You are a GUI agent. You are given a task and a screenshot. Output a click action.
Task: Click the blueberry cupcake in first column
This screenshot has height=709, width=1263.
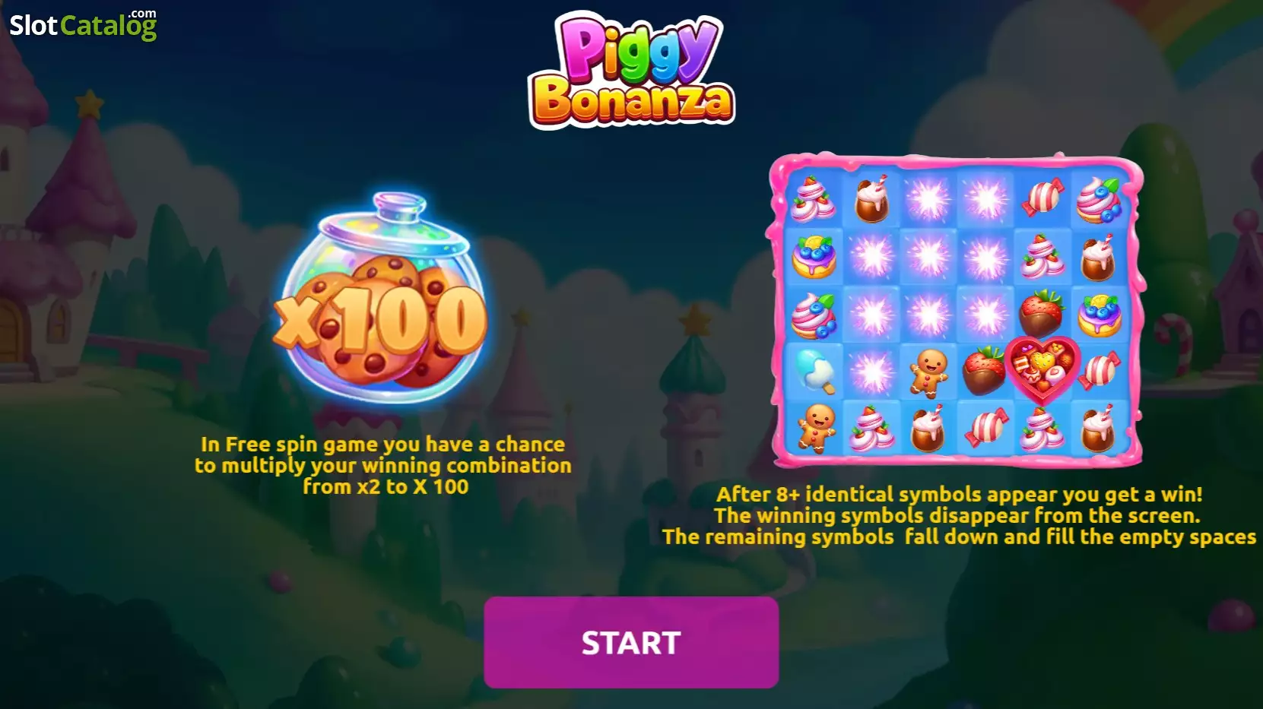coord(814,315)
